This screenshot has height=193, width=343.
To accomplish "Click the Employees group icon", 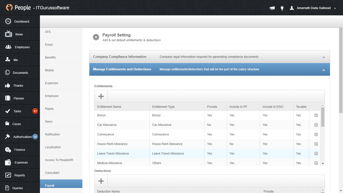I will (x=8, y=47).
